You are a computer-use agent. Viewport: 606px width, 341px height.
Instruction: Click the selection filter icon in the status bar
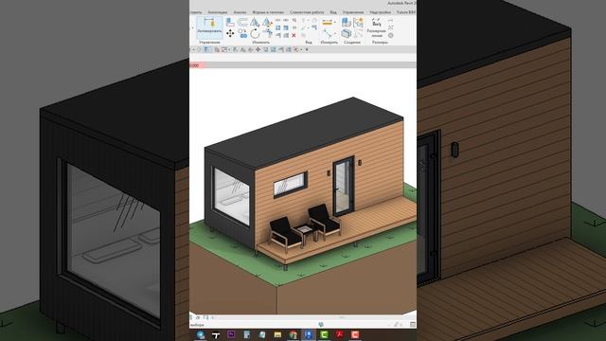[x=413, y=324]
